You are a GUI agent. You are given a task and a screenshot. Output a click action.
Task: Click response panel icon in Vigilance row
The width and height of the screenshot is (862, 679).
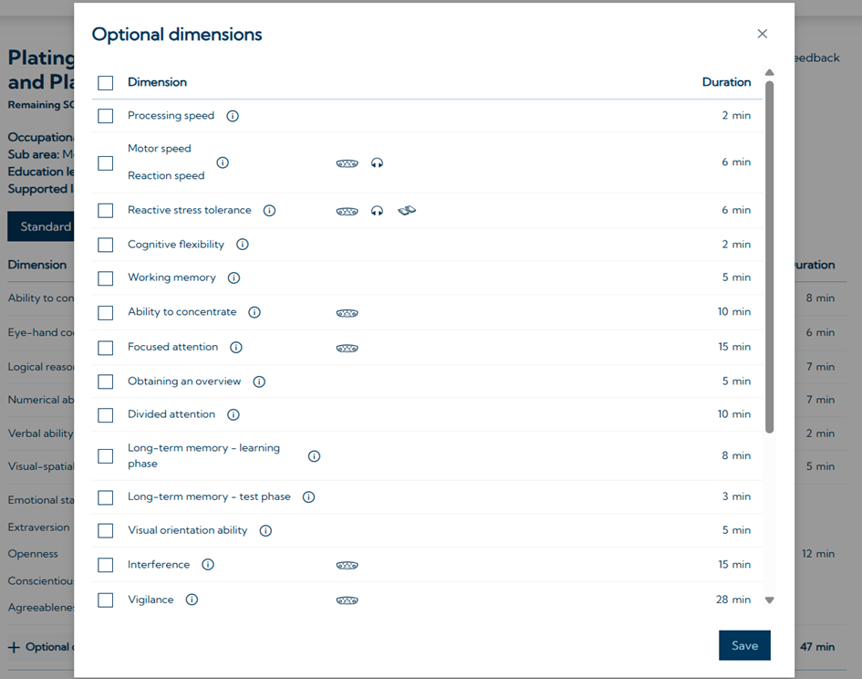click(x=347, y=601)
